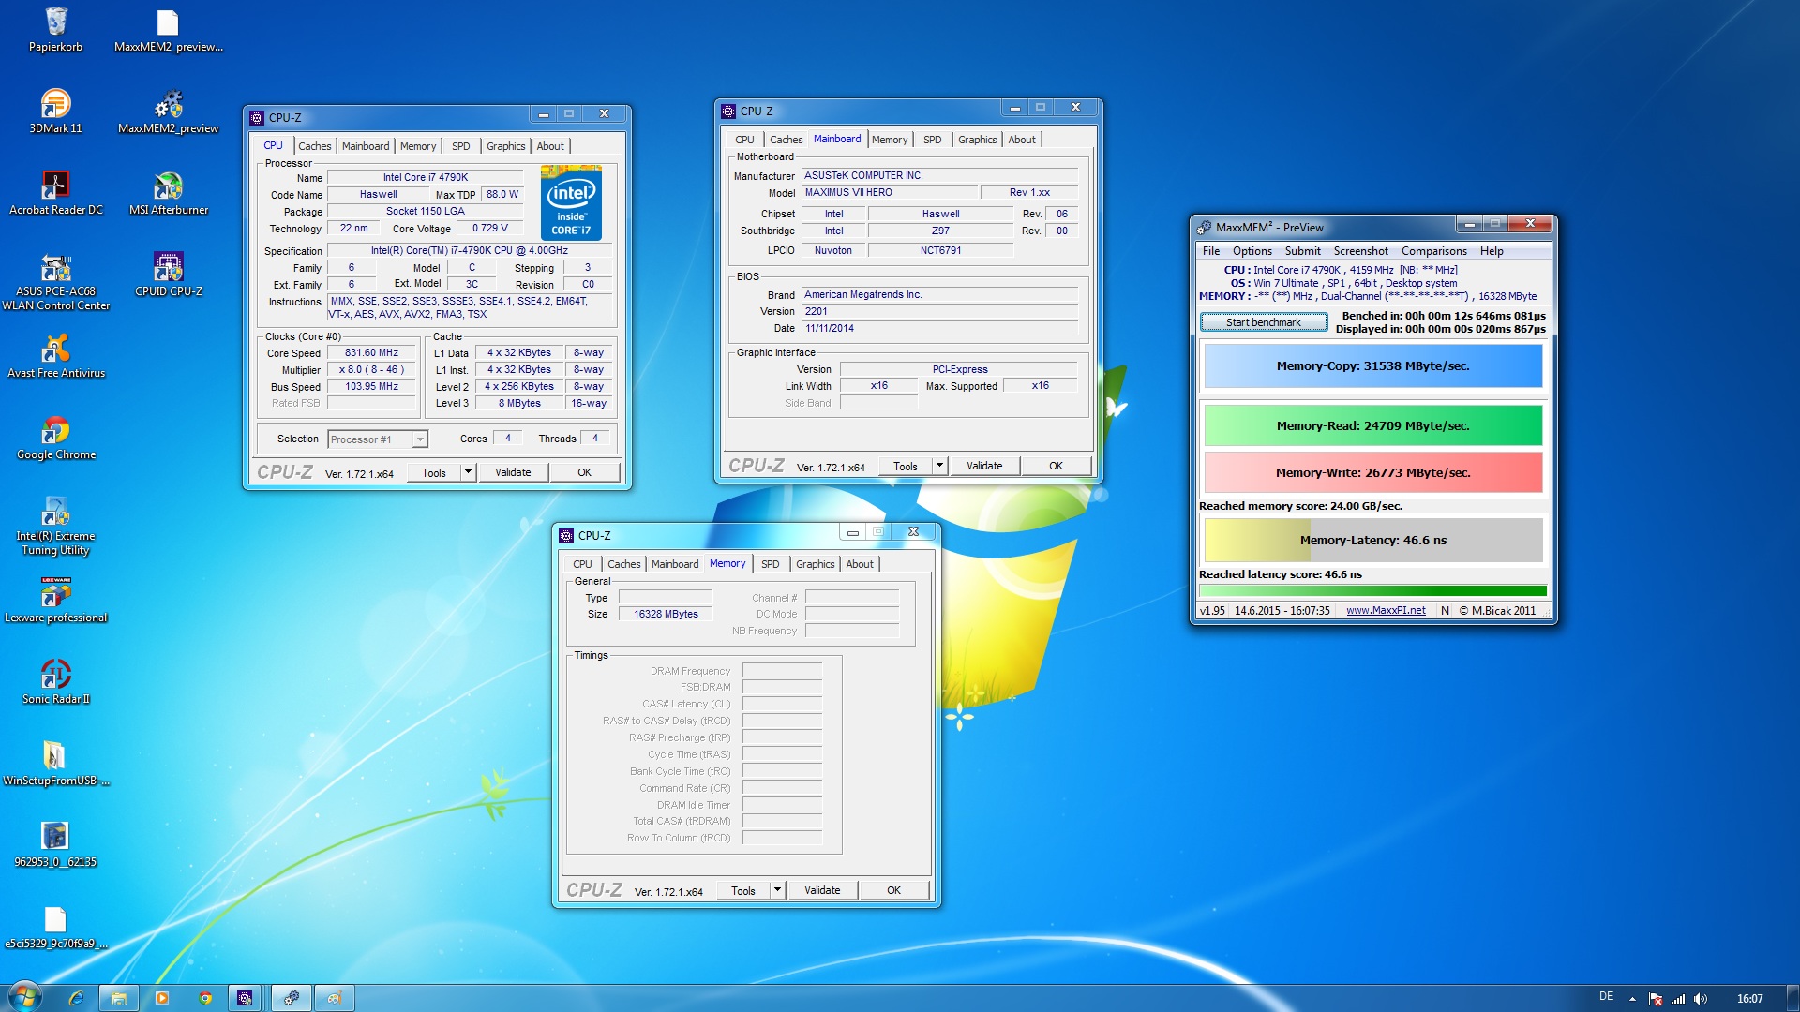Click the Memory-Read result bar

1373,426
